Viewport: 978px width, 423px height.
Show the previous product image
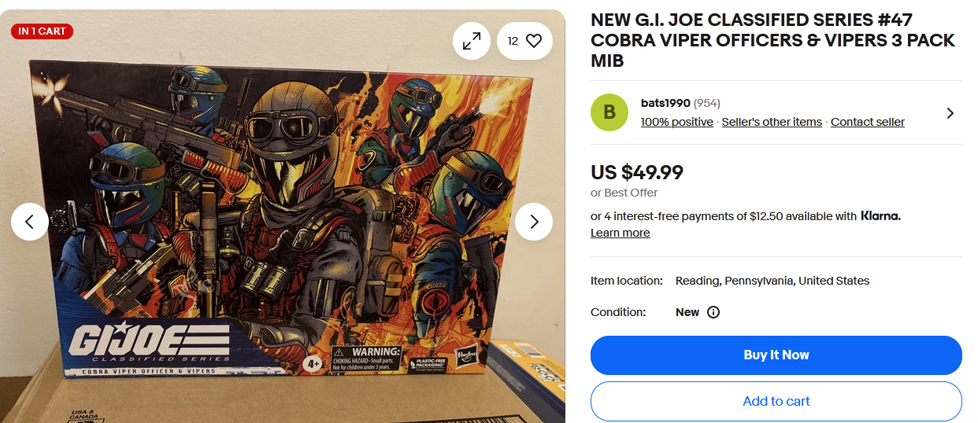(x=30, y=222)
